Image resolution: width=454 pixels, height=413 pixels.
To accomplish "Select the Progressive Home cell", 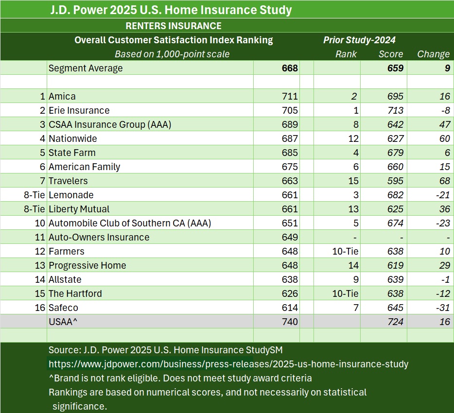I will 87,265.
